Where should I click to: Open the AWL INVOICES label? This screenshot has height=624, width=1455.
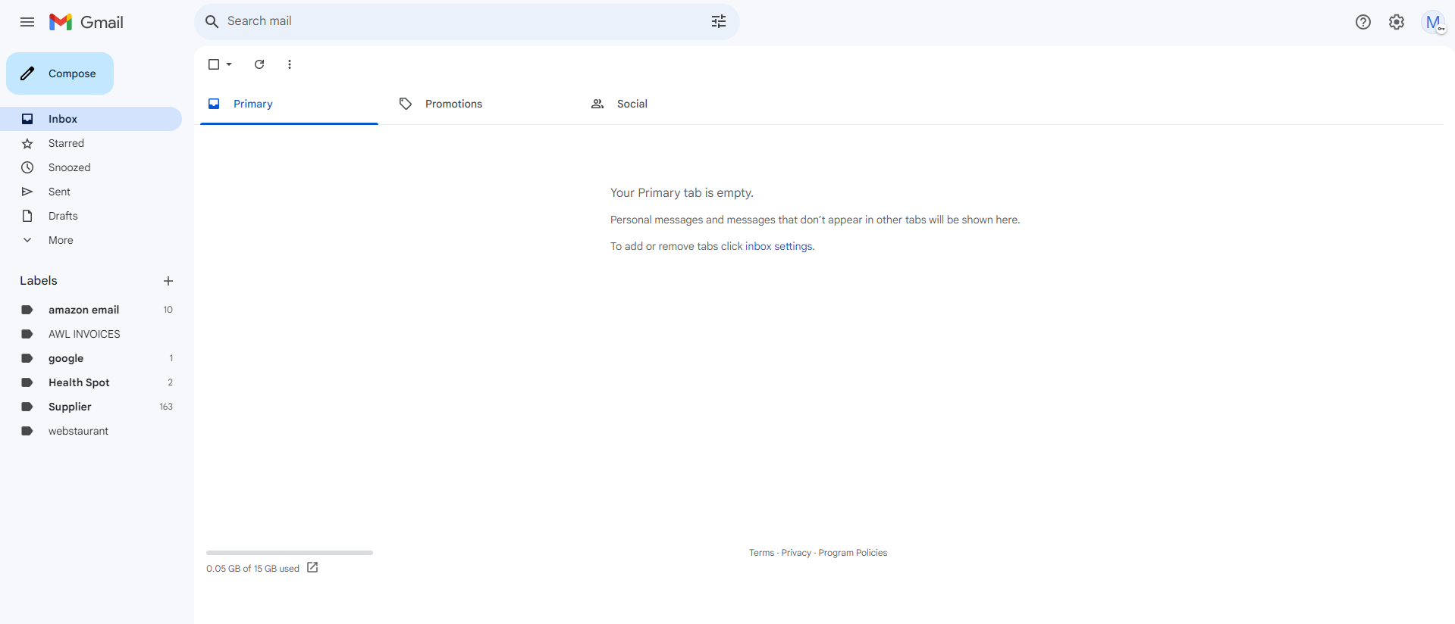point(91,334)
